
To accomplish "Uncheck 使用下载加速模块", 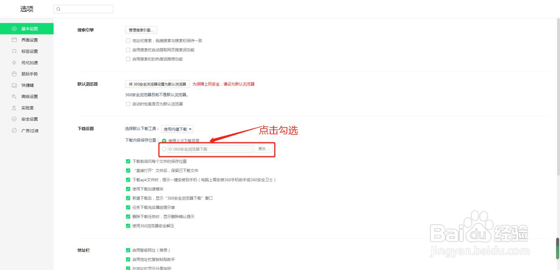I will coord(128,189).
